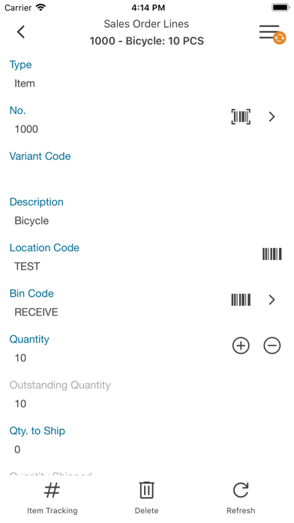This screenshot has height=523, width=294.
Task: Edit the Qty. to Ship value
Action: tap(17, 449)
